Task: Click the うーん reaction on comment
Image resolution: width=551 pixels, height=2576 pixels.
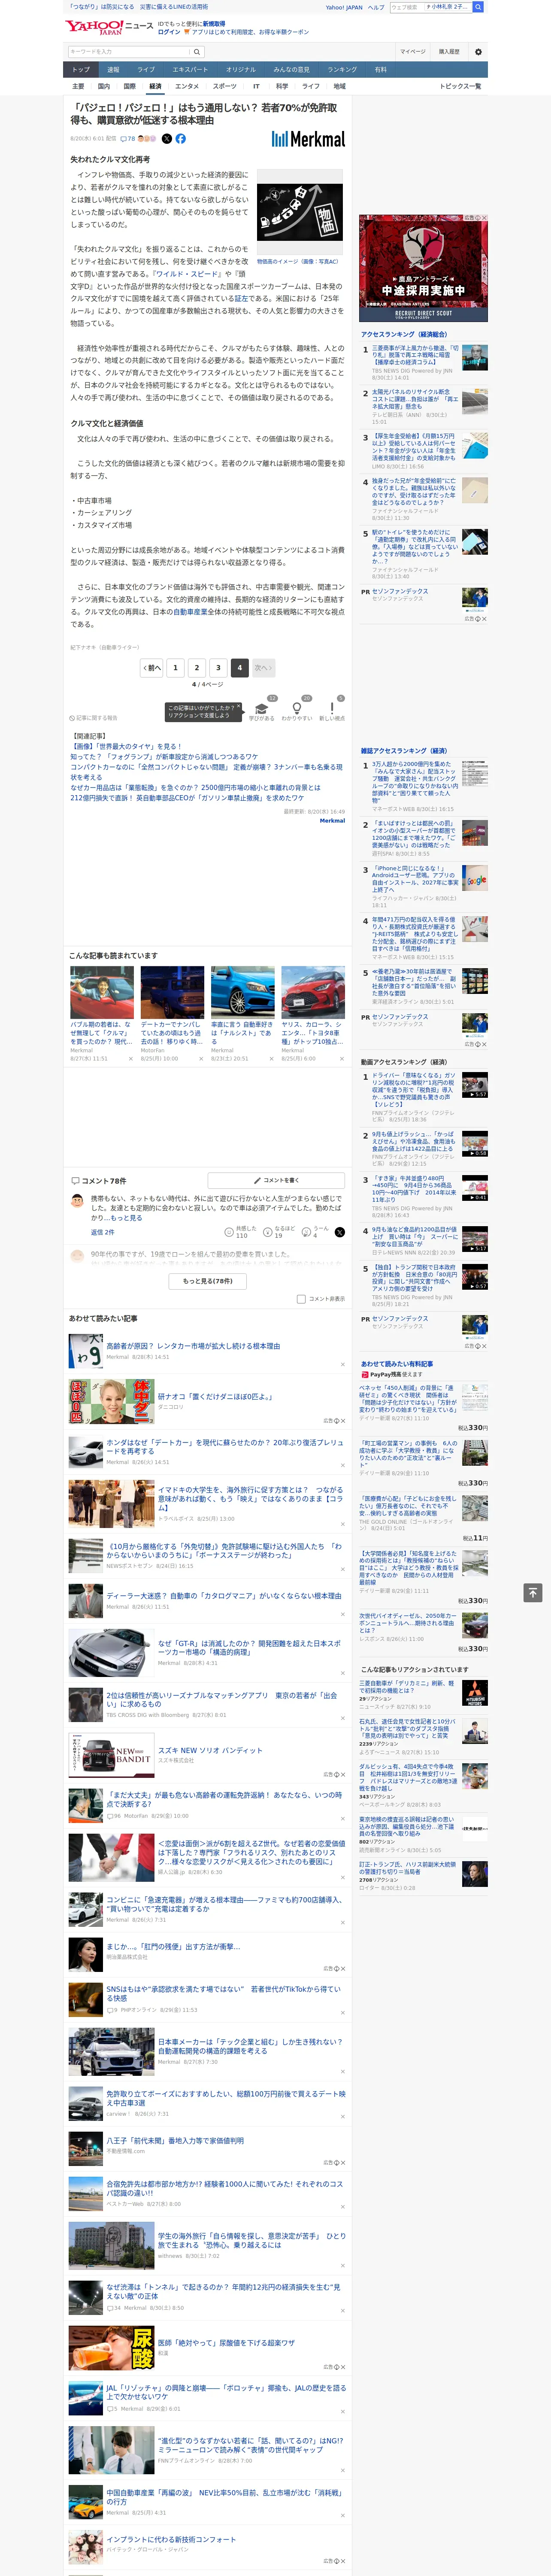Action: click(315, 1232)
